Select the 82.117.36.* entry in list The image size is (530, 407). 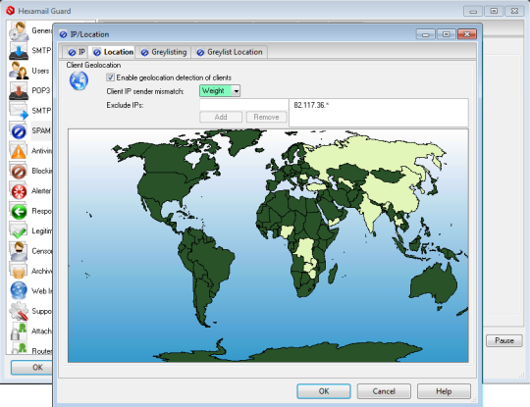(x=311, y=105)
